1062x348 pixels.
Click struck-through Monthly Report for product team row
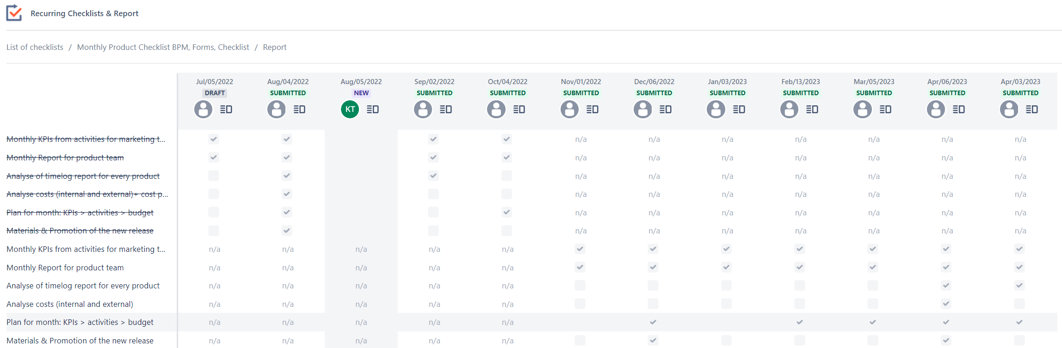[65, 158]
